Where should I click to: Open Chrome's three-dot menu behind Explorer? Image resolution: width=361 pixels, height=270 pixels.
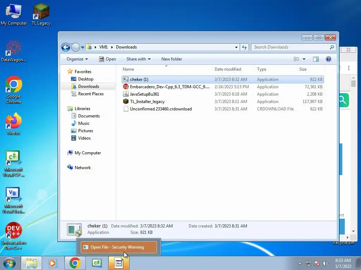point(349,68)
